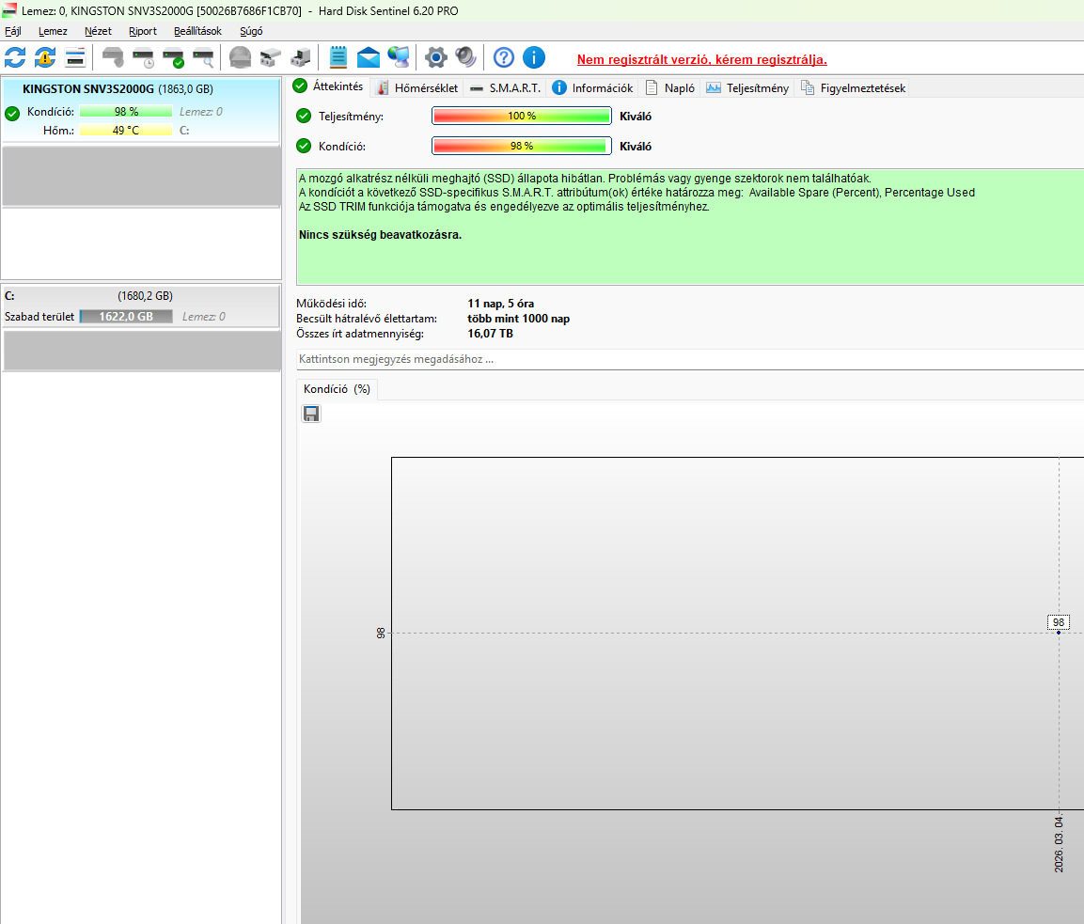
Task: Click the disk with clock icon
Action: 143,57
